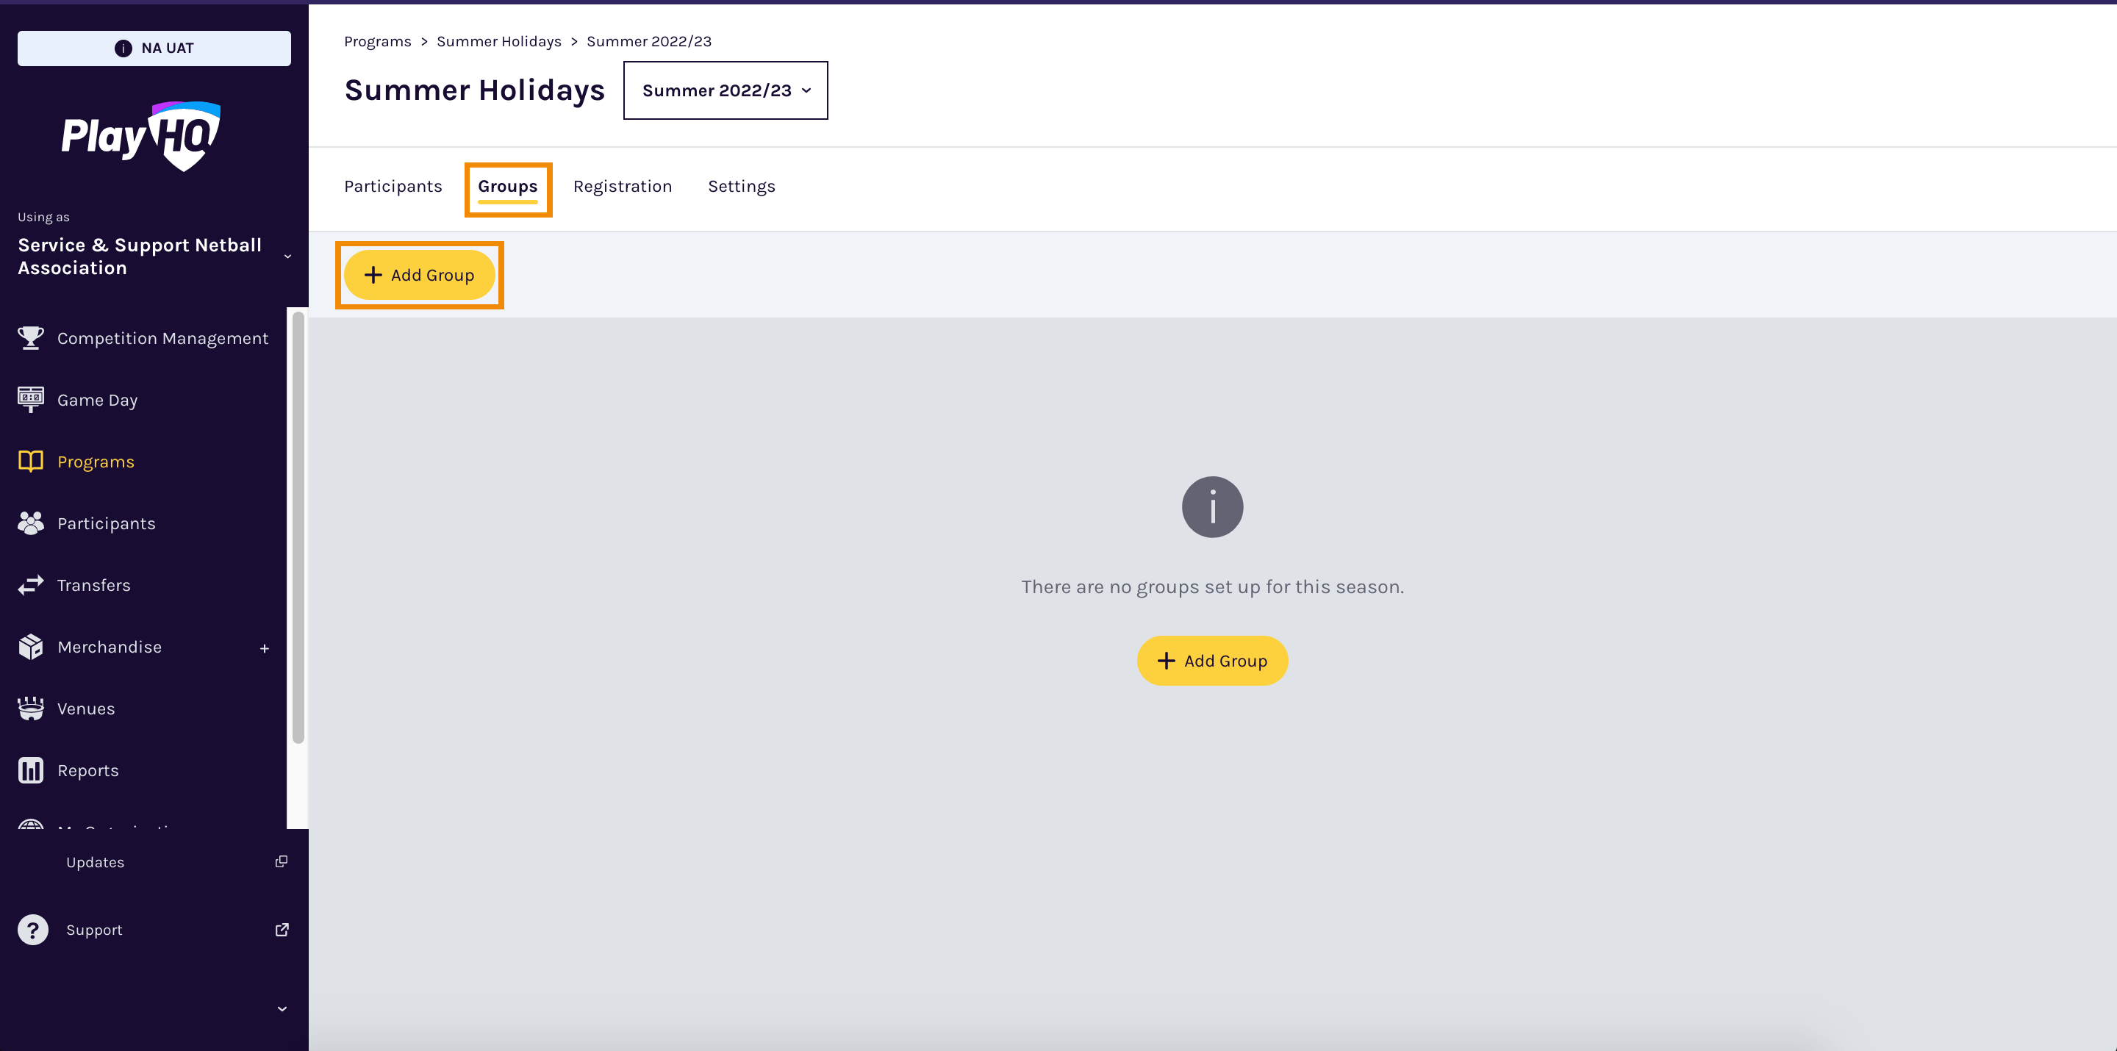Image resolution: width=2117 pixels, height=1051 pixels.
Task: Switch to the Registration tab
Action: tap(622, 186)
